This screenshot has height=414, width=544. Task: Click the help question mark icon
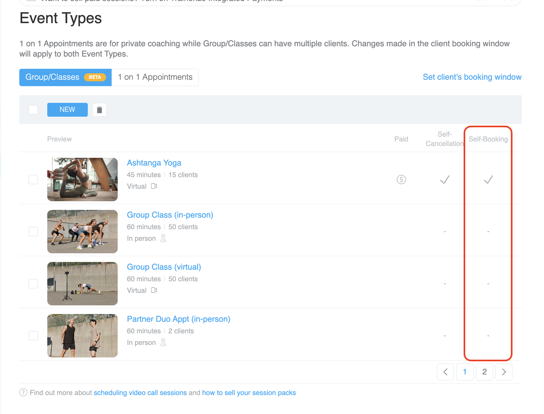[x=23, y=392]
